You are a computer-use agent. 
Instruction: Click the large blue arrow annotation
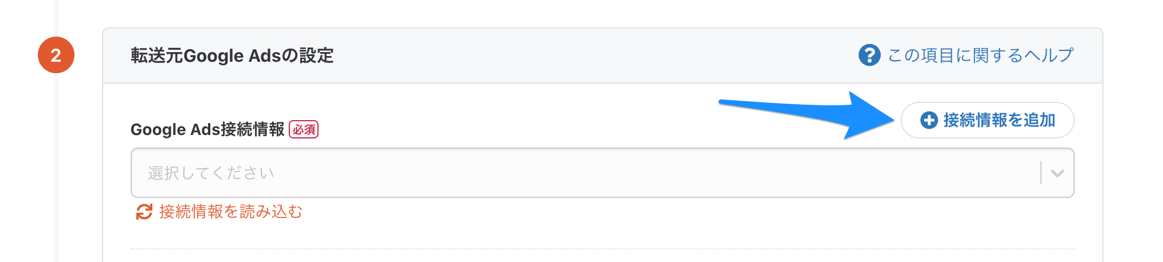click(x=807, y=115)
